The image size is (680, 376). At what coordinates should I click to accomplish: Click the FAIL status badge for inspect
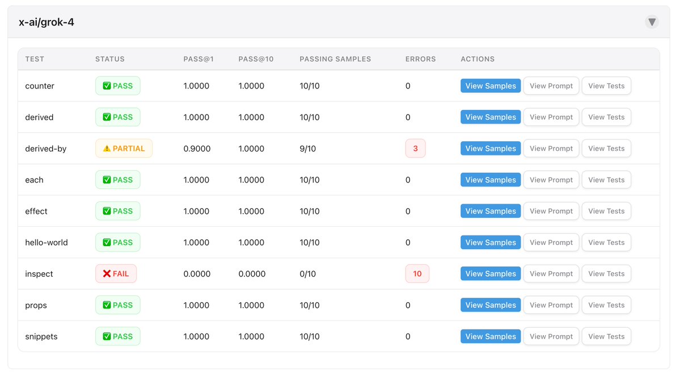pos(116,274)
